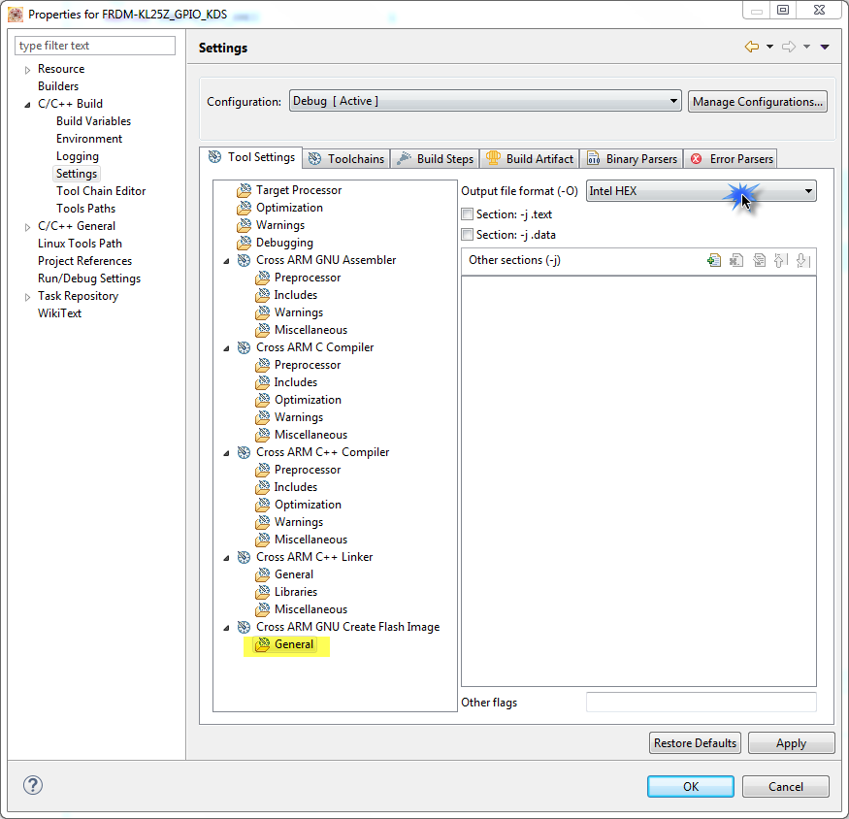Click the Restore Defaults button

pyautogui.click(x=695, y=743)
